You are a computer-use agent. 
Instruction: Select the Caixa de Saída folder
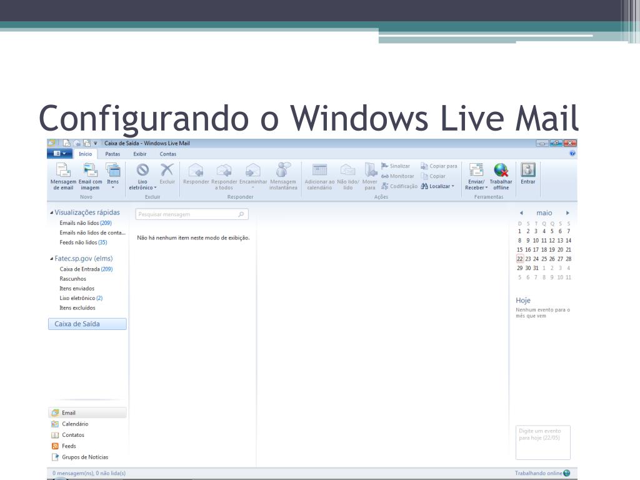tap(87, 324)
